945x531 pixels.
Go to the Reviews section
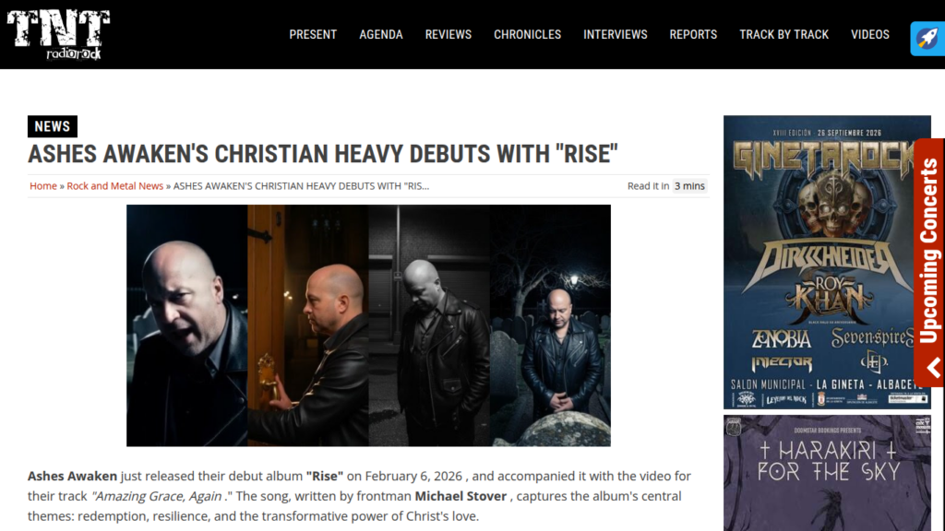click(x=449, y=35)
